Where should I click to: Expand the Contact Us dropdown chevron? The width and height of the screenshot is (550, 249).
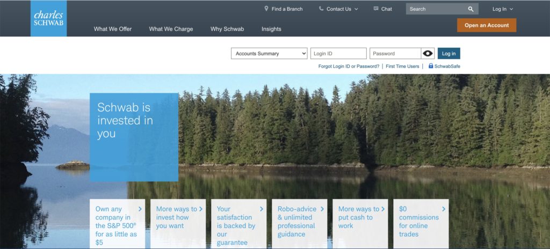point(356,9)
